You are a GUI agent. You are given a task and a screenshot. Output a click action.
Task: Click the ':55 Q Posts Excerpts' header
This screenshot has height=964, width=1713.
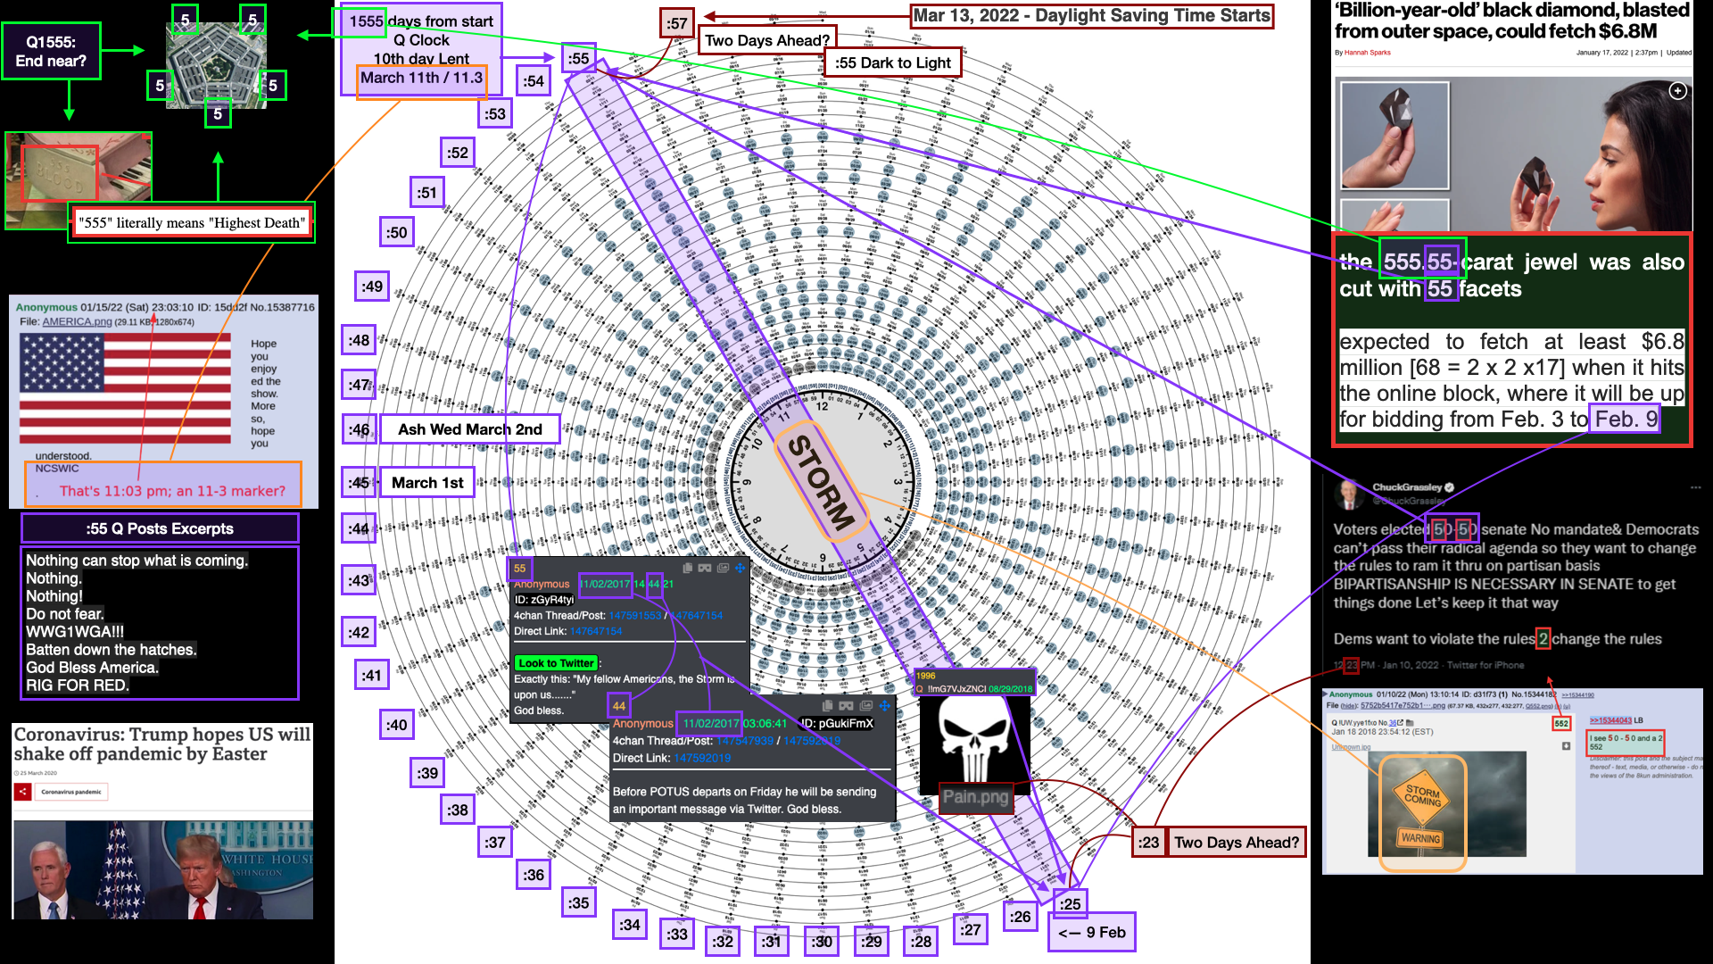coord(160,528)
